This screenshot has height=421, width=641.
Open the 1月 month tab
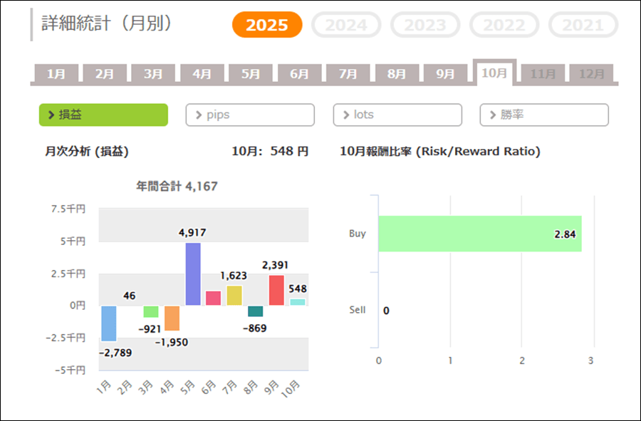[x=56, y=74]
